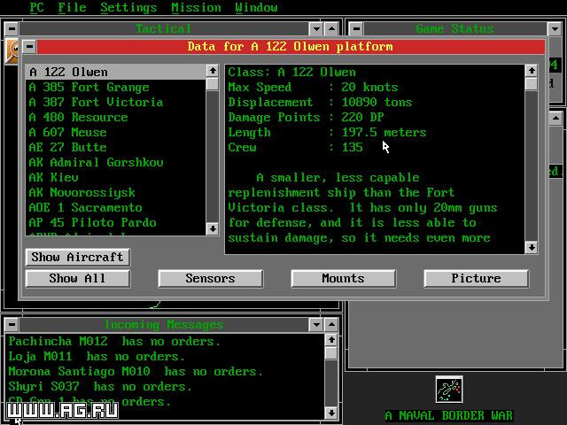Click Incoming Messages scrollbar thumb

pyautogui.click(x=331, y=353)
